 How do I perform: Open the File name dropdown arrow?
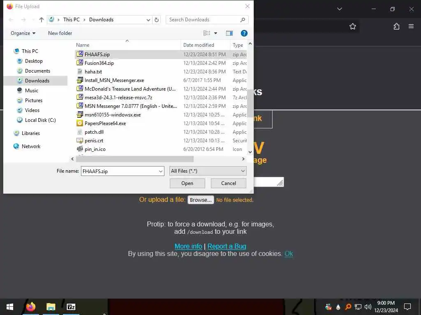click(x=161, y=171)
